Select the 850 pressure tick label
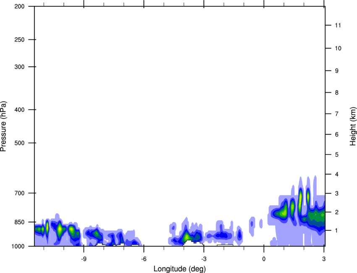 [x=20, y=222]
